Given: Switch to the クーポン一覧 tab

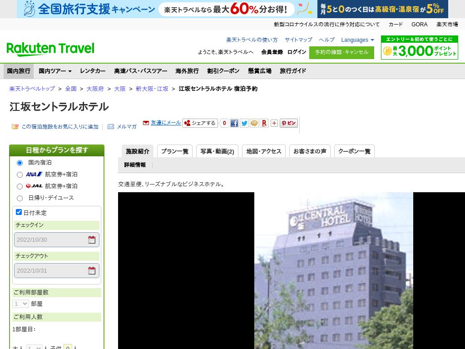Looking at the screenshot, I should (x=354, y=151).
